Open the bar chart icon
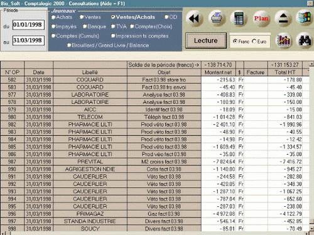This screenshot has height=235, width=314. pos(284,40)
